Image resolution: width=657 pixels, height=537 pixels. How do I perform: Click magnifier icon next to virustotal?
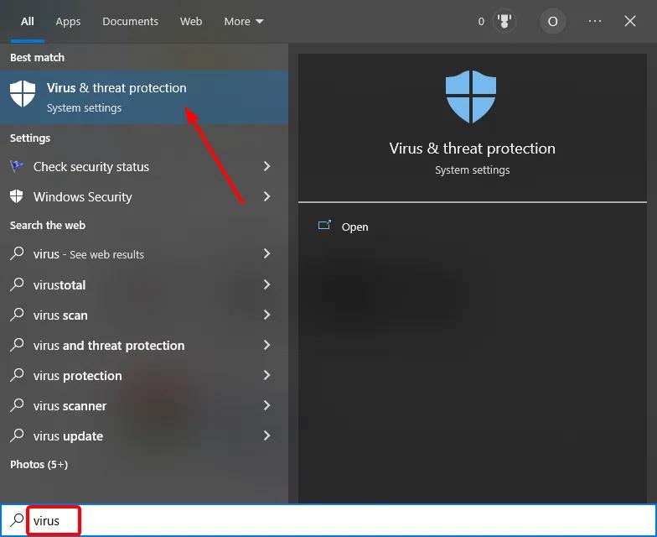point(17,284)
